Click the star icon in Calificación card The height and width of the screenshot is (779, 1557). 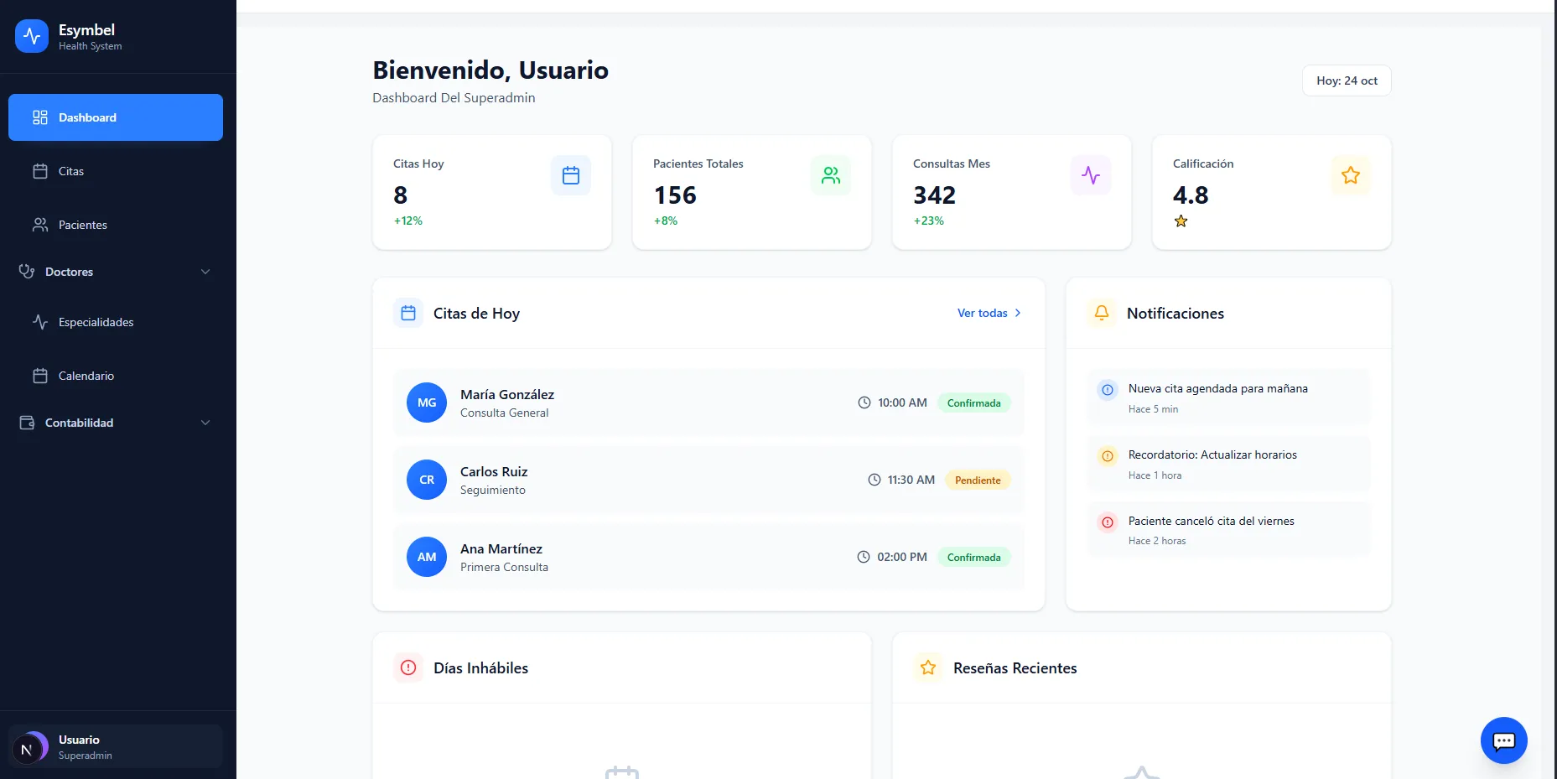coord(1350,175)
